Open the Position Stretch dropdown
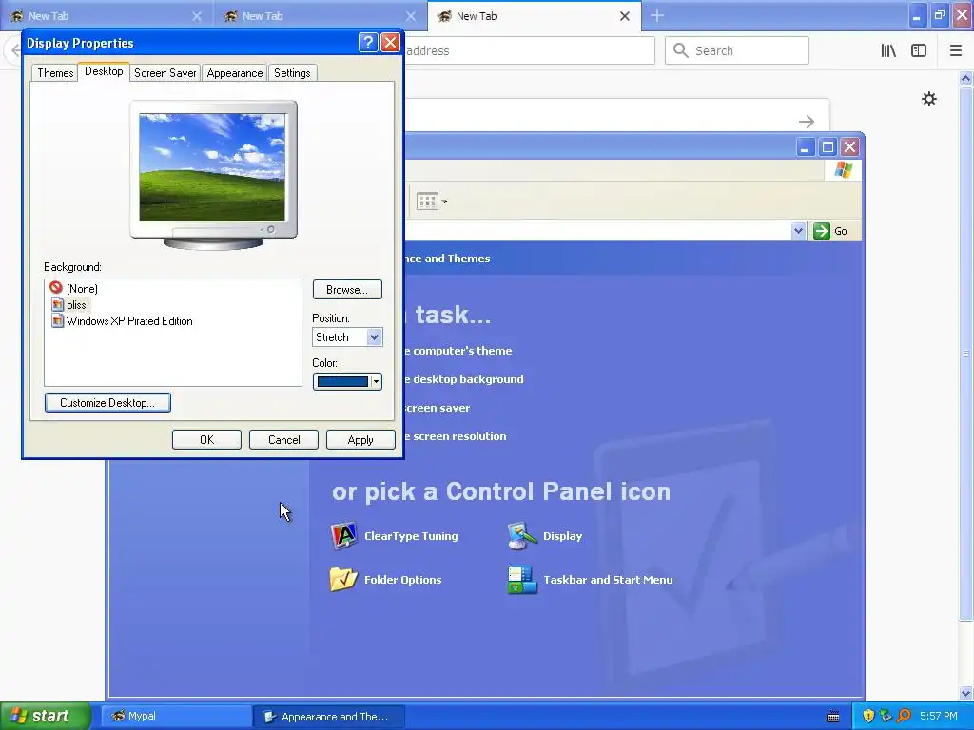 (x=374, y=337)
